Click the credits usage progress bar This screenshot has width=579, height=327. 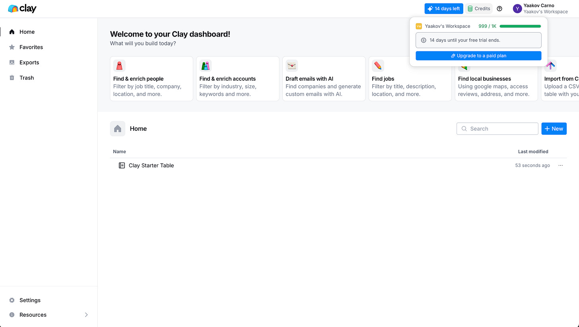tap(520, 26)
